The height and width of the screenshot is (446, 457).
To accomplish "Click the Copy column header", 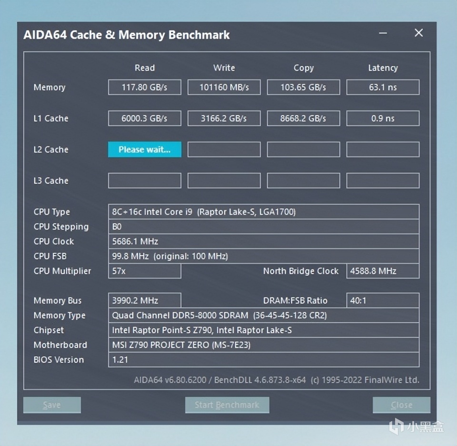I will coord(303,68).
